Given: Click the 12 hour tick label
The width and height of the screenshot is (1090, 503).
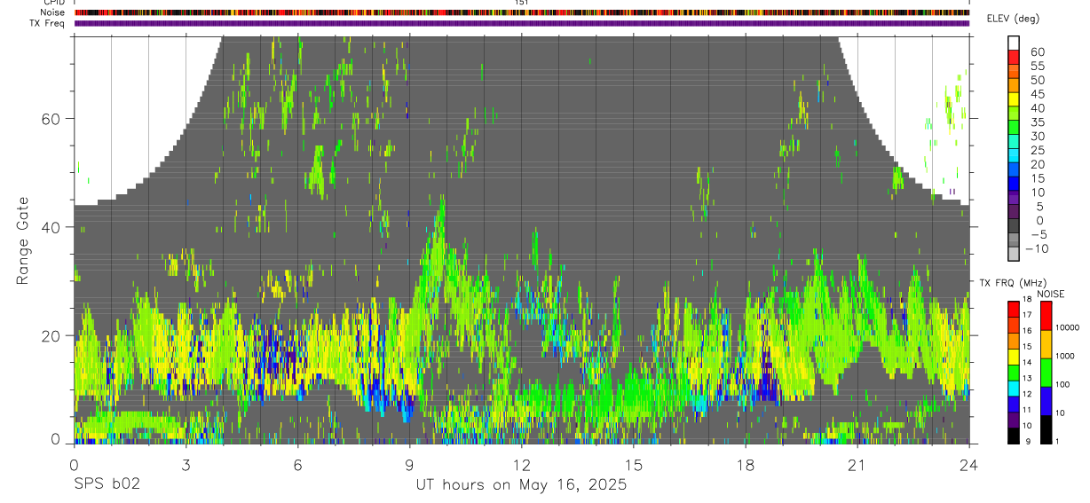Looking at the screenshot, I should (x=522, y=465).
